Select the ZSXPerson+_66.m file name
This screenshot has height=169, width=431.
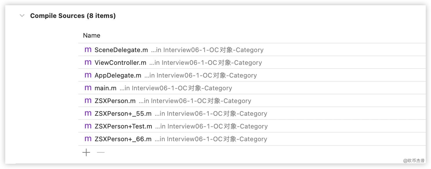123,139
